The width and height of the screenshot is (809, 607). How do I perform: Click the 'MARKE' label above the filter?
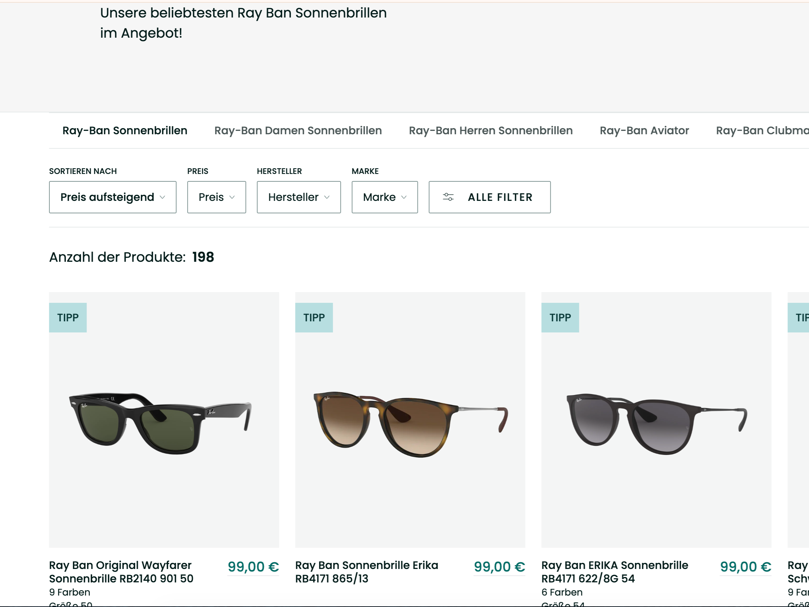pos(365,171)
